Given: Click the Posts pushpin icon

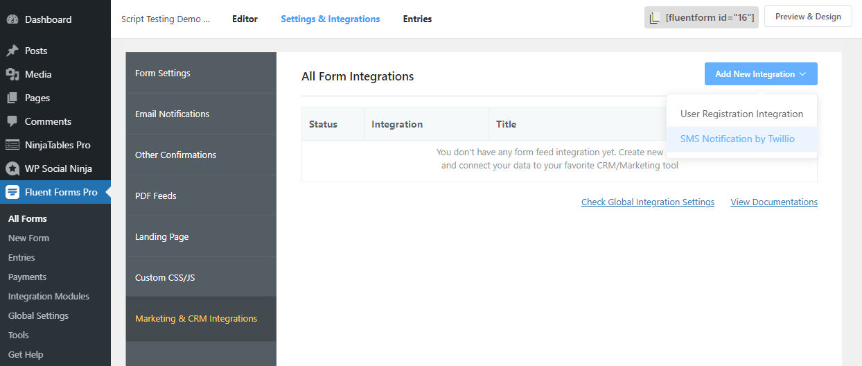Looking at the screenshot, I should [x=12, y=51].
